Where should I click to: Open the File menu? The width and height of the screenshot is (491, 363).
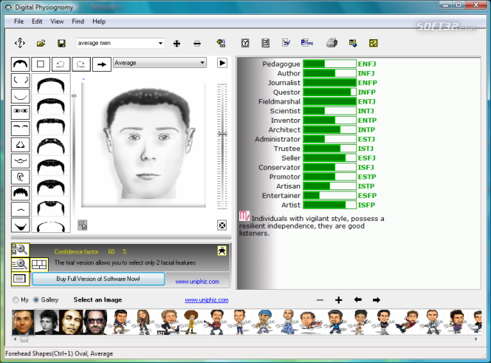tap(18, 21)
